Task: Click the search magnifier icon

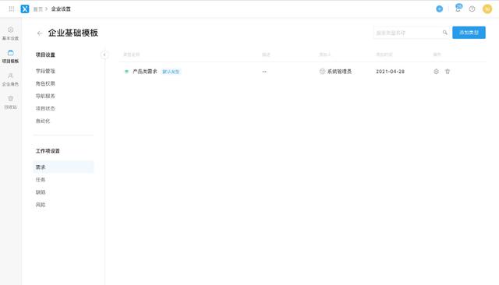Action: coord(445,33)
